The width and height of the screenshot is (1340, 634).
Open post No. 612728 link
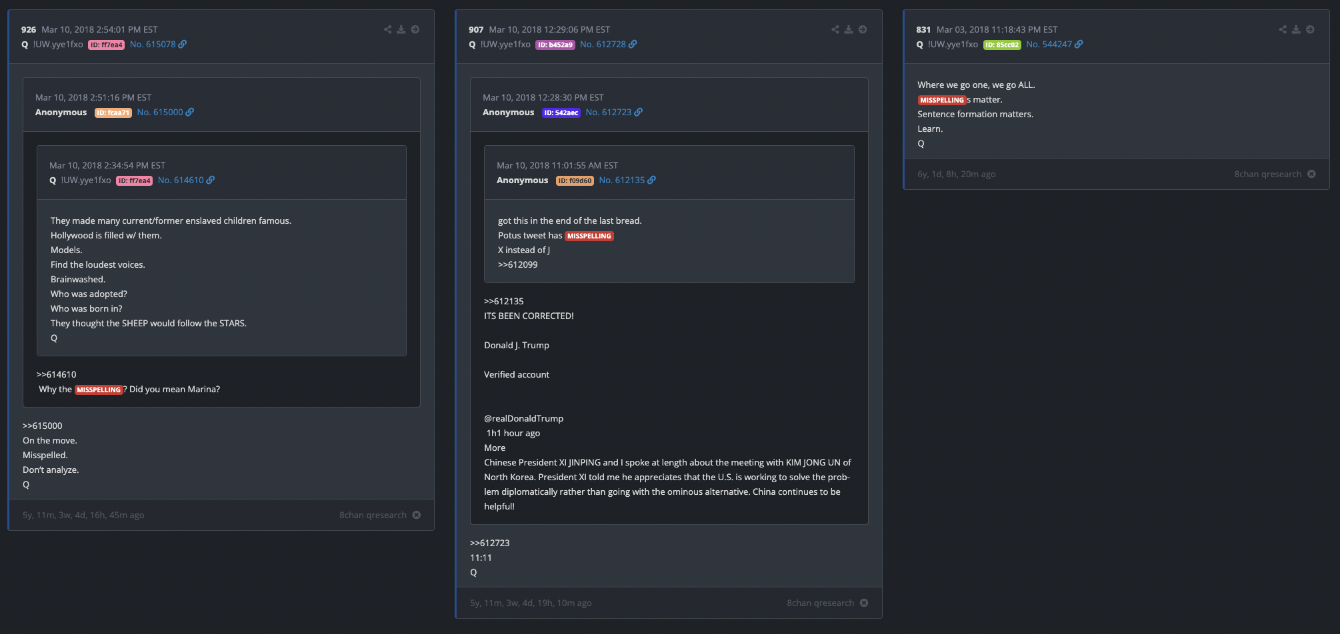[603, 44]
